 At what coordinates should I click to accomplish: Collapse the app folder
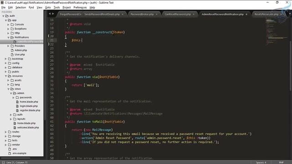click(x=6, y=20)
